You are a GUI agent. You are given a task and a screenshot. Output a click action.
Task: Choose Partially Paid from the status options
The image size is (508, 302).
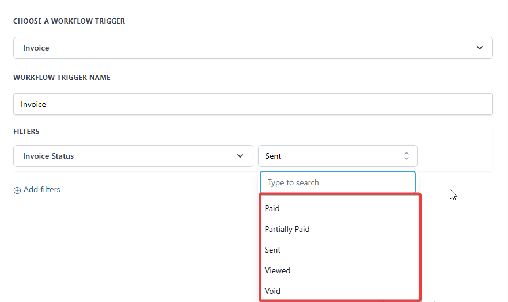(x=287, y=229)
